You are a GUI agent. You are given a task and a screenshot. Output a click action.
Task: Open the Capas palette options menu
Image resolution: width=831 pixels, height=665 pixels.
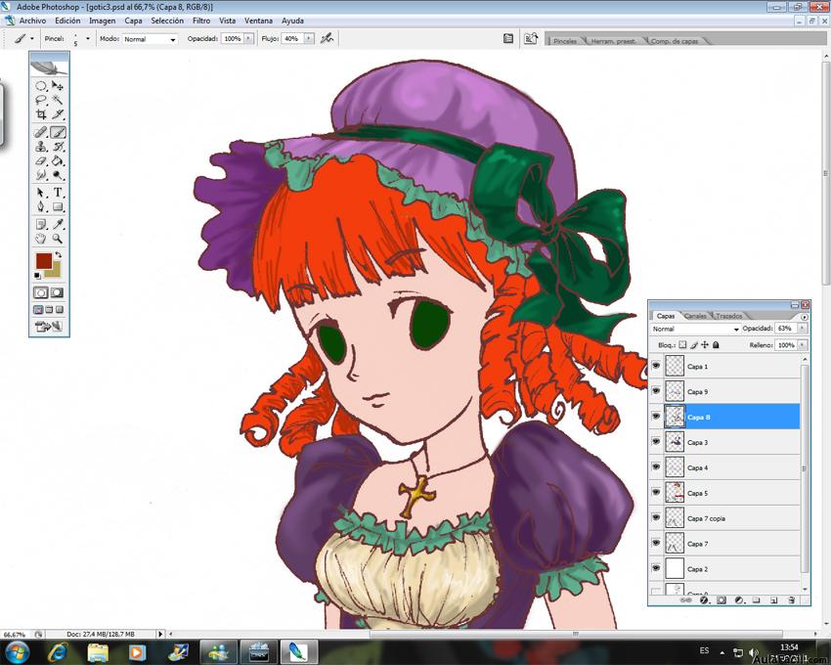[805, 317]
